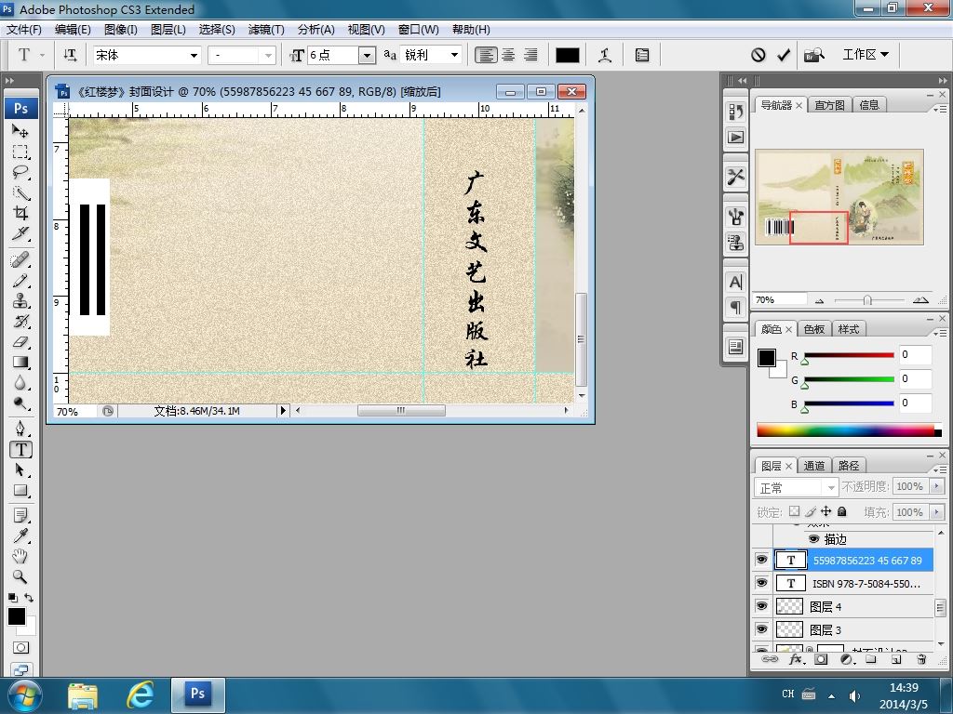The height and width of the screenshot is (714, 953).
Task: Open the 滤镜(T) menu
Action: [x=266, y=29]
